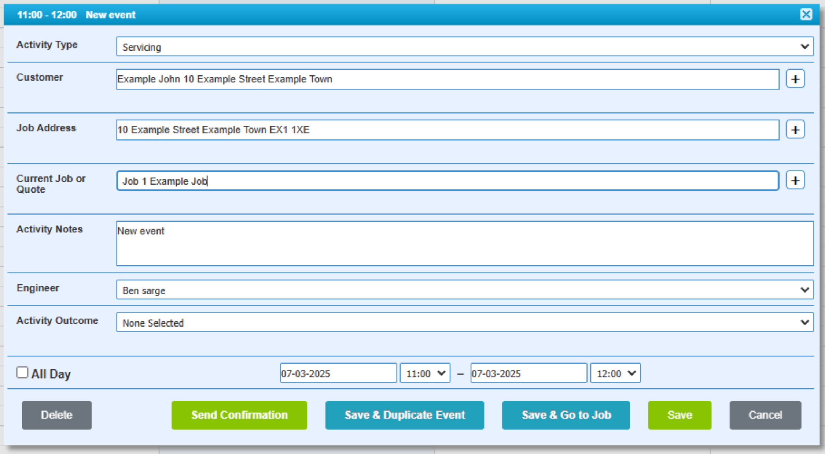This screenshot has height=454, width=825.
Task: Close the New event dialog
Action: pyautogui.click(x=806, y=15)
